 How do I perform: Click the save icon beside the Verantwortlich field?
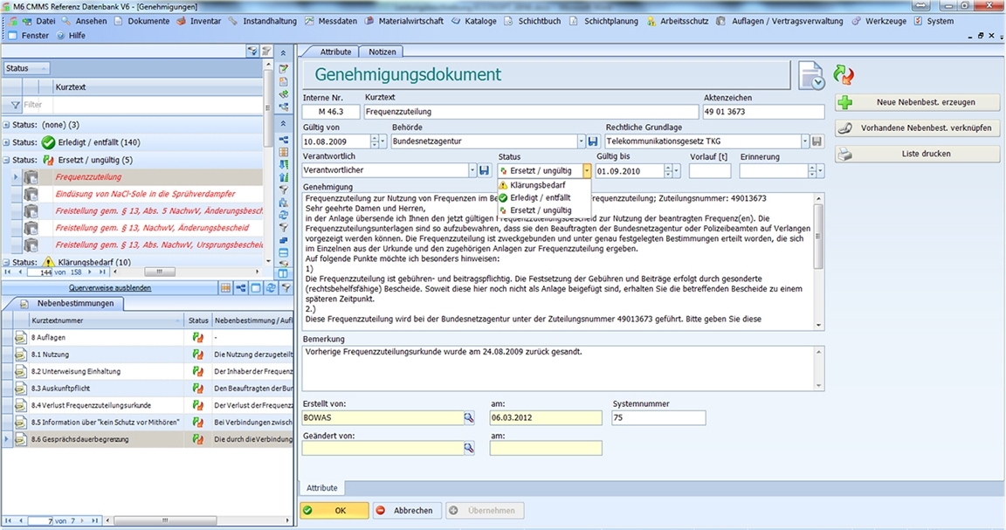(x=485, y=170)
